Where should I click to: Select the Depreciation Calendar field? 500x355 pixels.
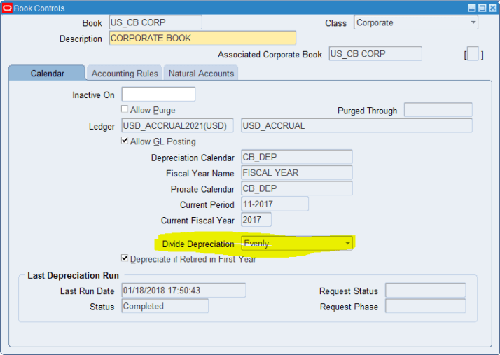296,158
